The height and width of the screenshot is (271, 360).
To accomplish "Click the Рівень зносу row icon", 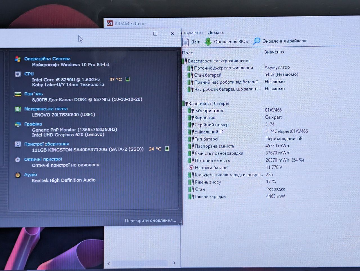I will click(x=192, y=182).
